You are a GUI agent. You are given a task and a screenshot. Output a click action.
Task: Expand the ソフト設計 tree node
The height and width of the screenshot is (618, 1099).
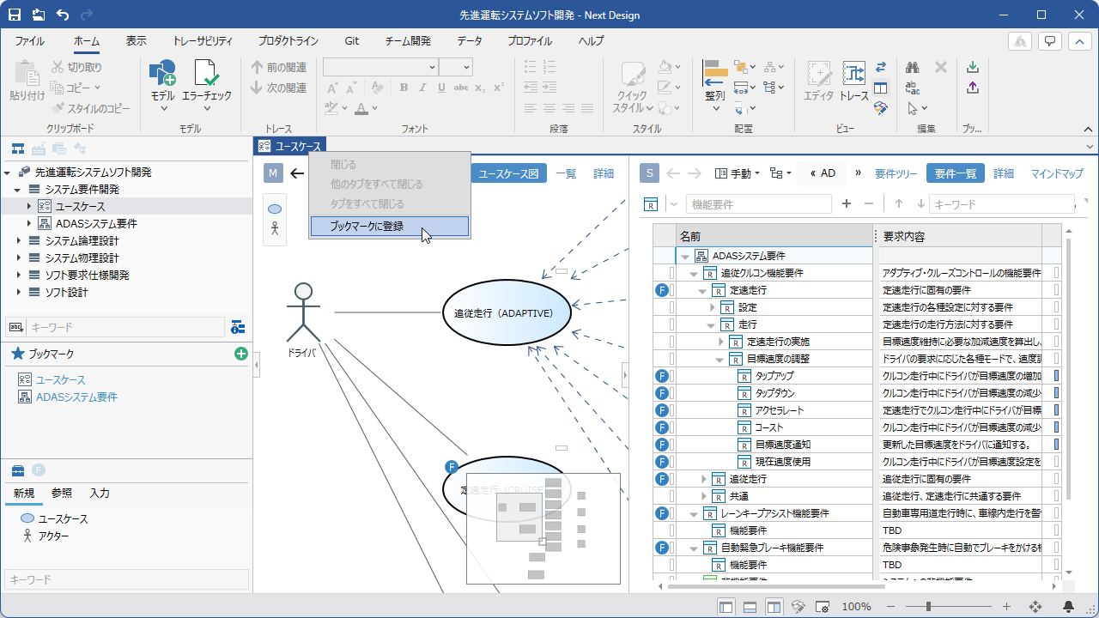tap(18, 292)
